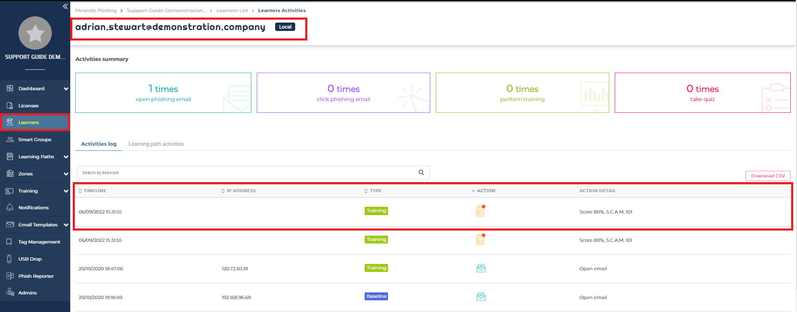The width and height of the screenshot is (797, 312).
Task: Expand the Learning Paths submenu arrow
Action: pyautogui.click(x=66, y=157)
